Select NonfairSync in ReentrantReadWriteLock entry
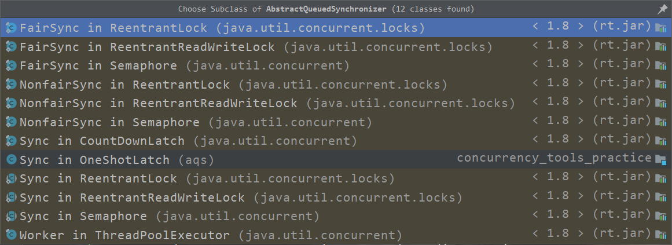672x245 pixels. coord(158,103)
